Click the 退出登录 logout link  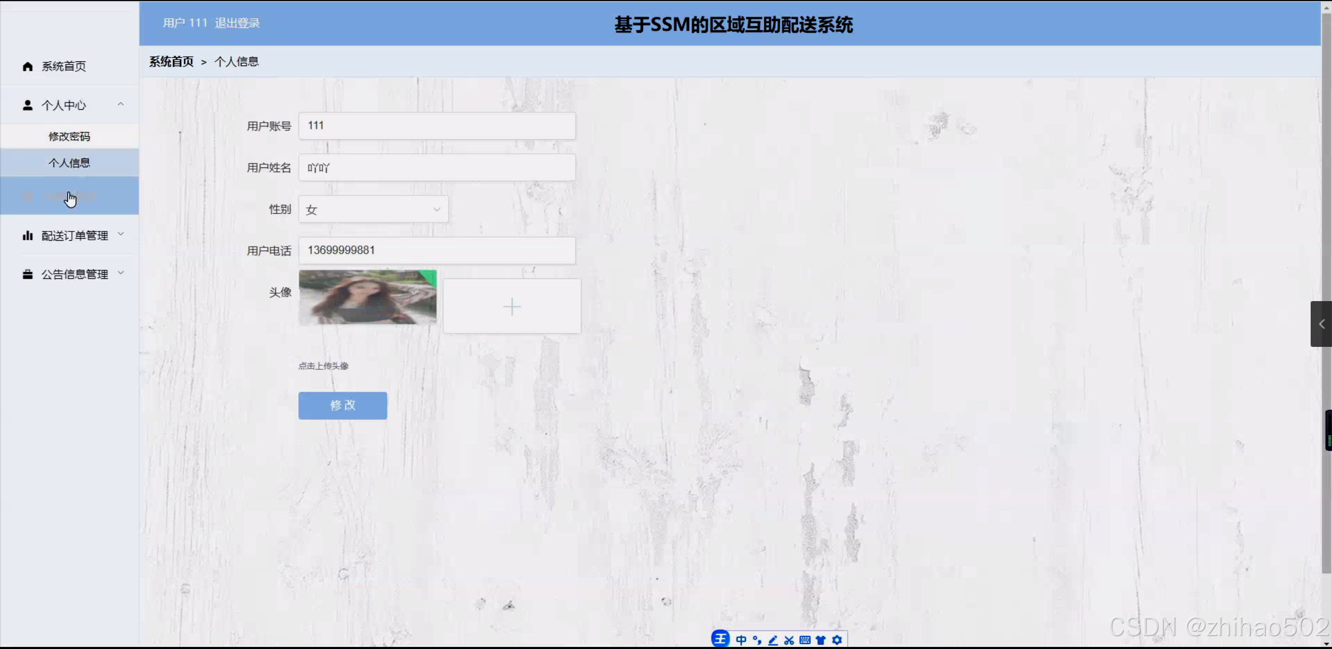click(x=237, y=23)
